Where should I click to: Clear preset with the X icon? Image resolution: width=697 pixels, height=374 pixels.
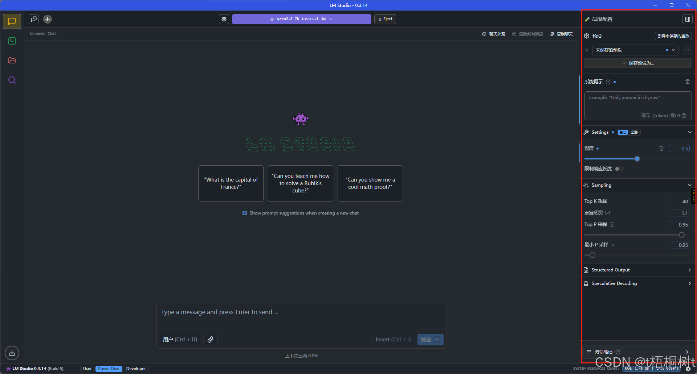coord(587,50)
